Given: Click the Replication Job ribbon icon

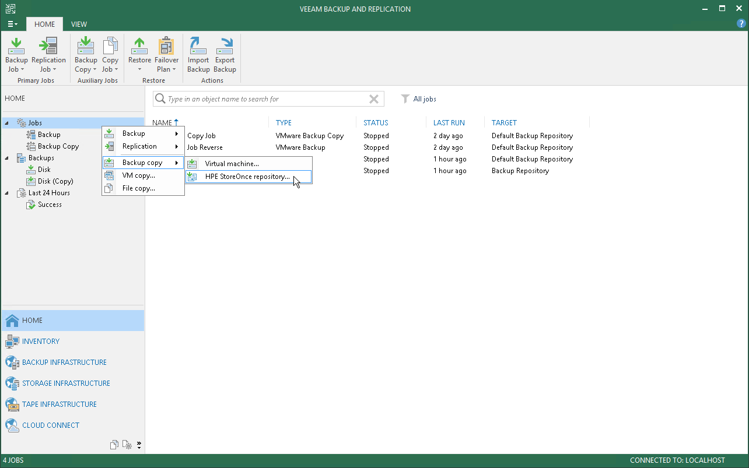Looking at the screenshot, I should point(48,55).
